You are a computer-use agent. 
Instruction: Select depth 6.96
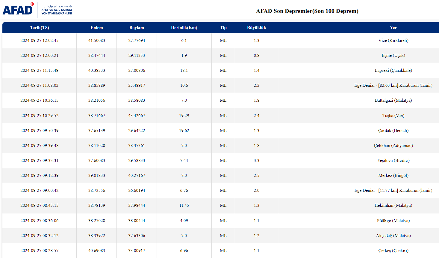[184, 251]
